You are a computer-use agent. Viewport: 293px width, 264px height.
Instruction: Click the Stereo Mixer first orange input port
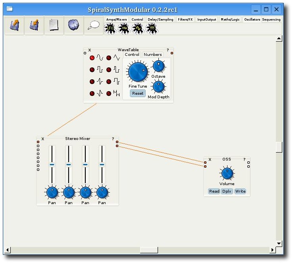click(x=38, y=142)
